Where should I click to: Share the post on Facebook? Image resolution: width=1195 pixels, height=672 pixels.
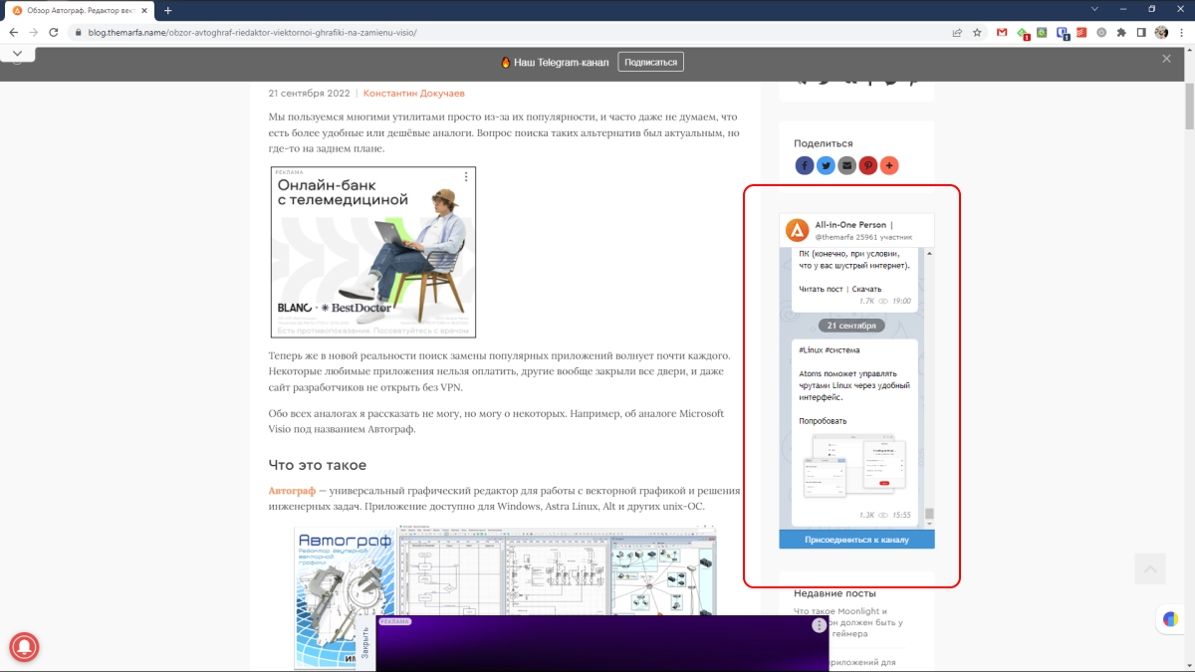pyautogui.click(x=805, y=165)
